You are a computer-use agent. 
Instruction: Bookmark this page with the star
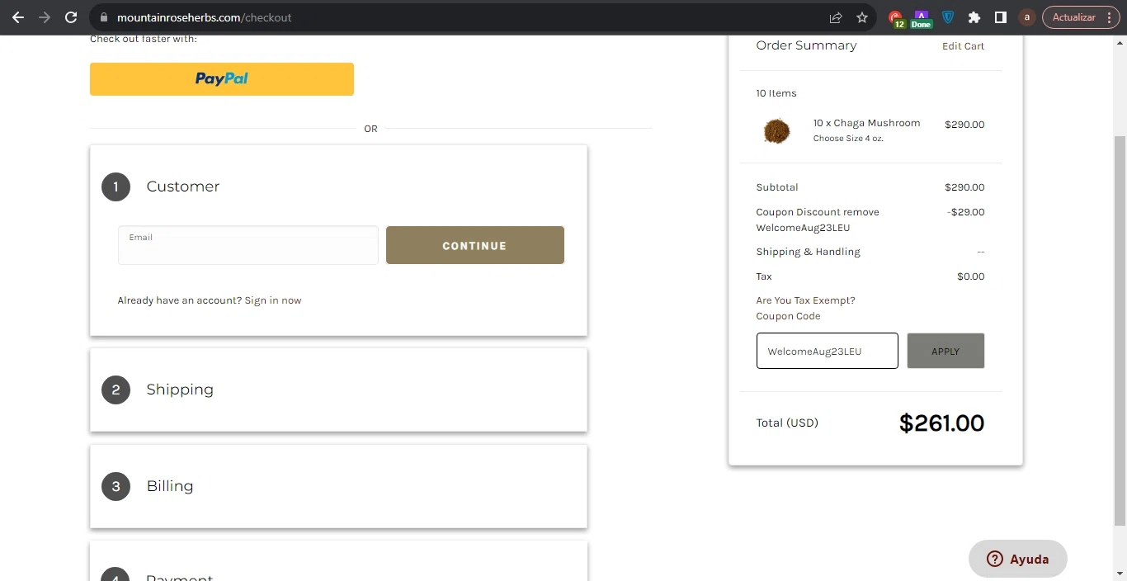pyautogui.click(x=862, y=17)
